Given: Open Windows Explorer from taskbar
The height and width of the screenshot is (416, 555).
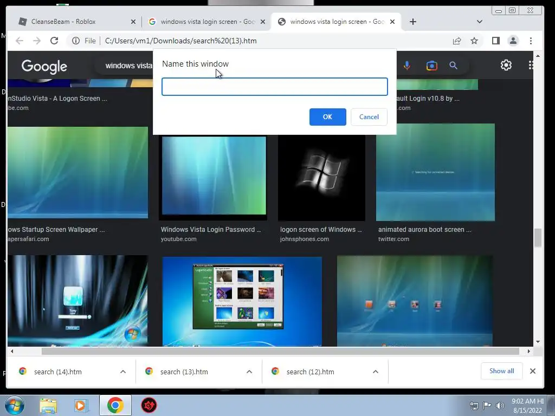Looking at the screenshot, I should click(48, 405).
